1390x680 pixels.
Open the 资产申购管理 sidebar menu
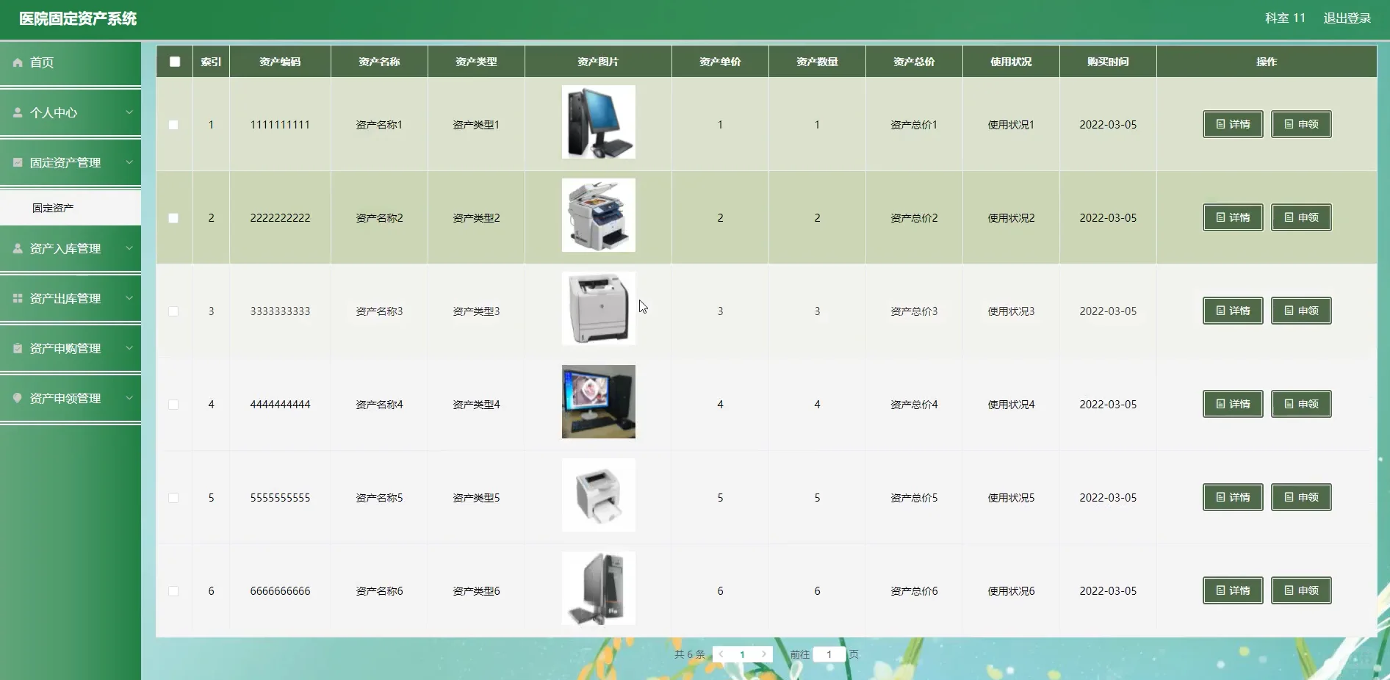click(x=71, y=348)
